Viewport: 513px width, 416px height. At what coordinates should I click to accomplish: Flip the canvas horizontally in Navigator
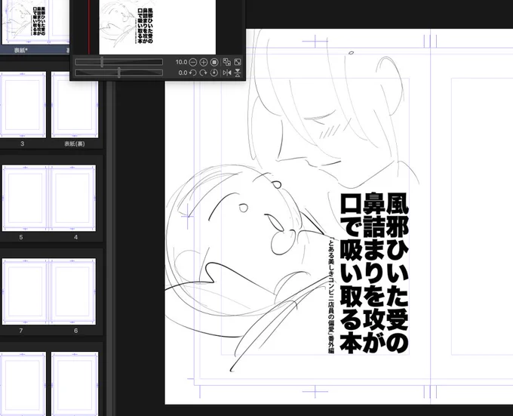(227, 72)
